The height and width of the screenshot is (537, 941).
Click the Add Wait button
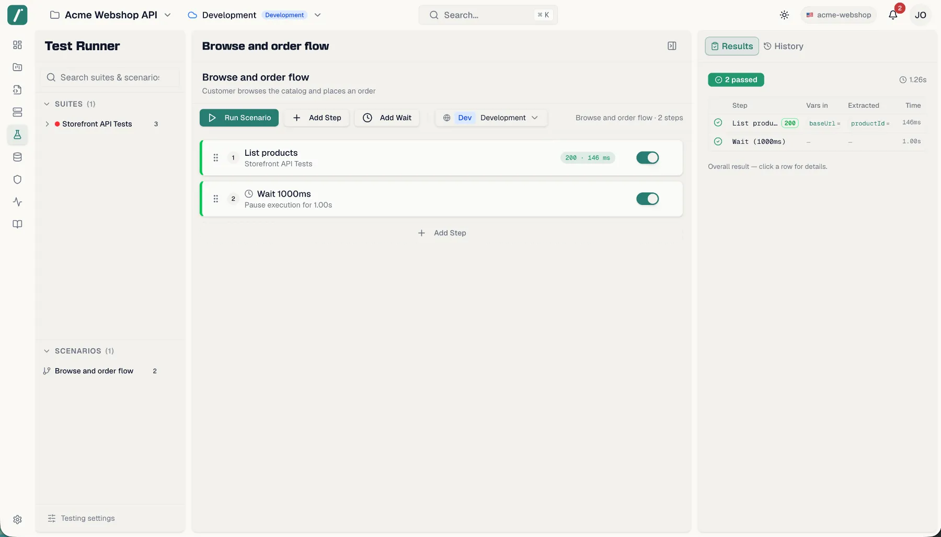tap(387, 118)
